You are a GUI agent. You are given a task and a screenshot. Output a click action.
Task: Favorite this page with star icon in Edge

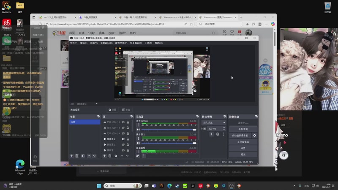coord(191,24)
